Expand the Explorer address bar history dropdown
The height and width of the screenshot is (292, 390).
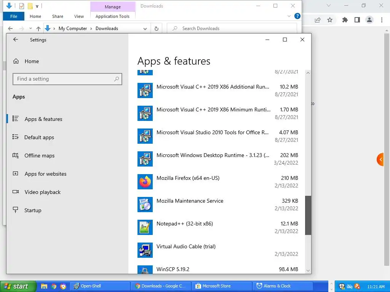point(145,29)
